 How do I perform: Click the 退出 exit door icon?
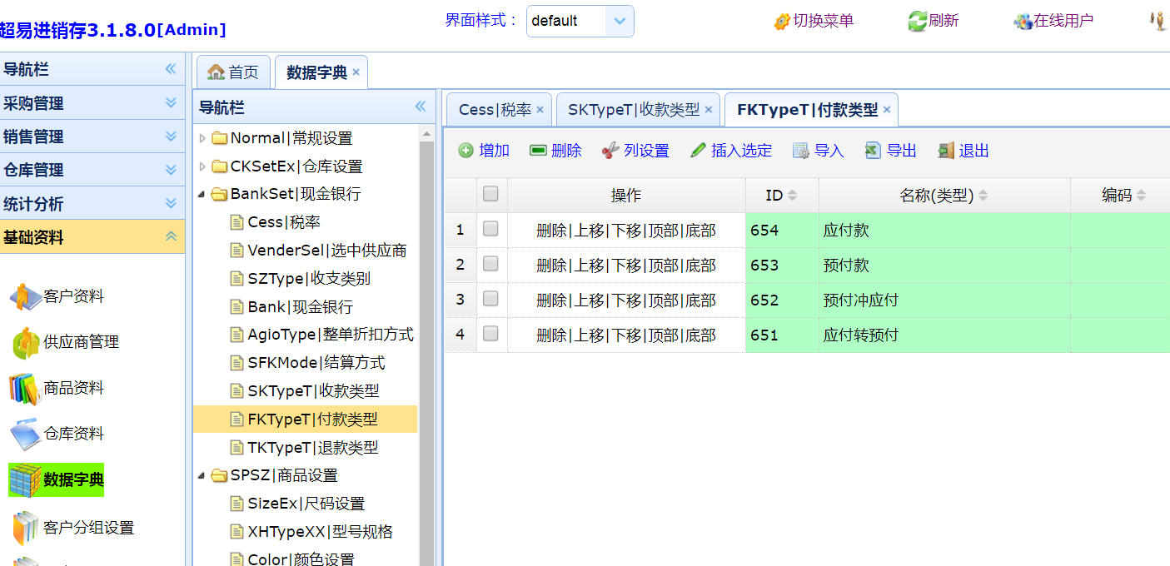click(x=945, y=151)
